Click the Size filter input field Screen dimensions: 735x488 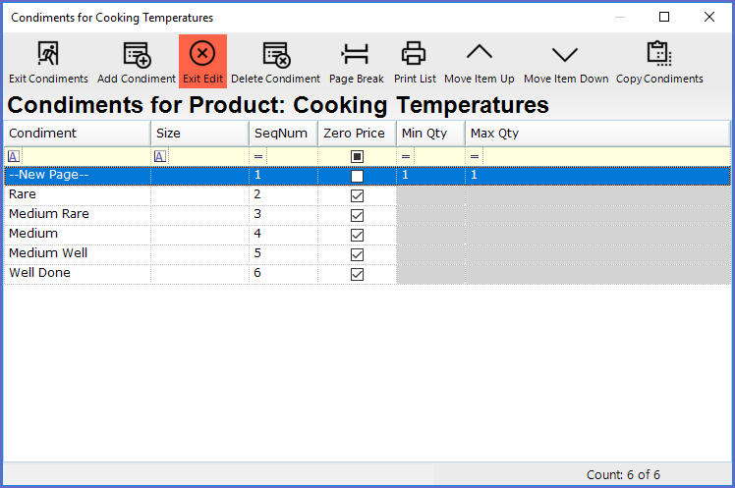[x=207, y=156]
